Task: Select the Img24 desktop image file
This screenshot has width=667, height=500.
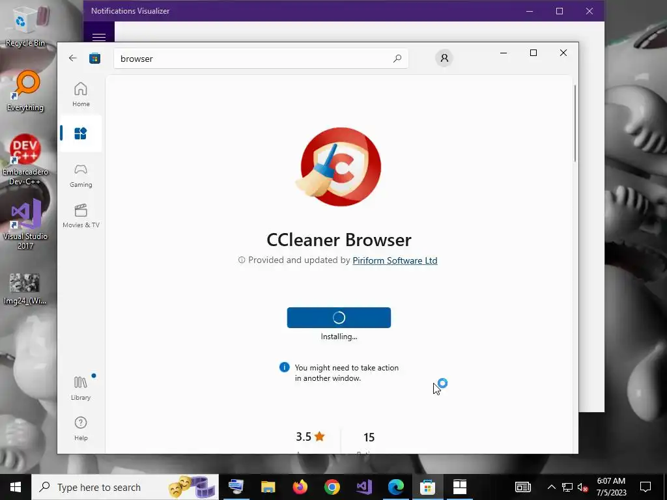Action: [25, 288]
